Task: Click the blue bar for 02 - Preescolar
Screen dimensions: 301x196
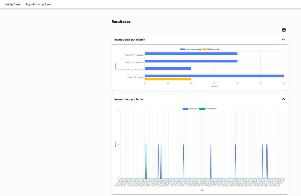Action: (191, 61)
